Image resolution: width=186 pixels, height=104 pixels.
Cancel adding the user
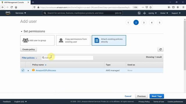(x=128, y=96)
